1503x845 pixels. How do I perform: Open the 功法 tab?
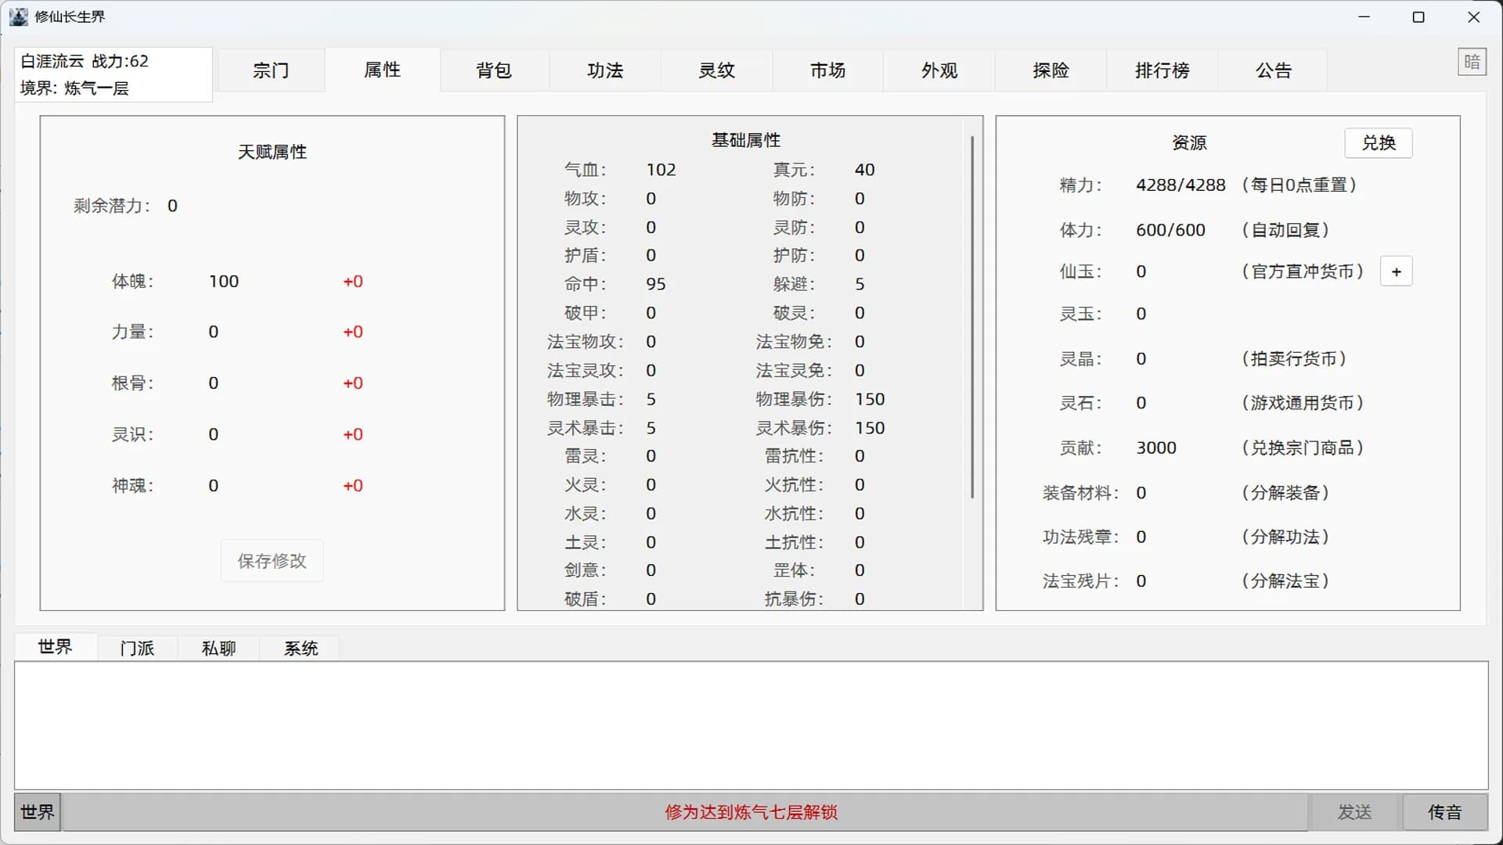[x=605, y=70]
